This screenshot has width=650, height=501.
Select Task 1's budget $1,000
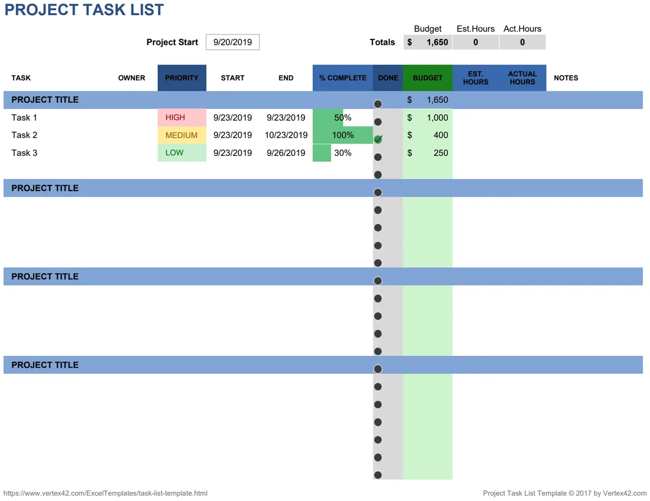point(428,118)
